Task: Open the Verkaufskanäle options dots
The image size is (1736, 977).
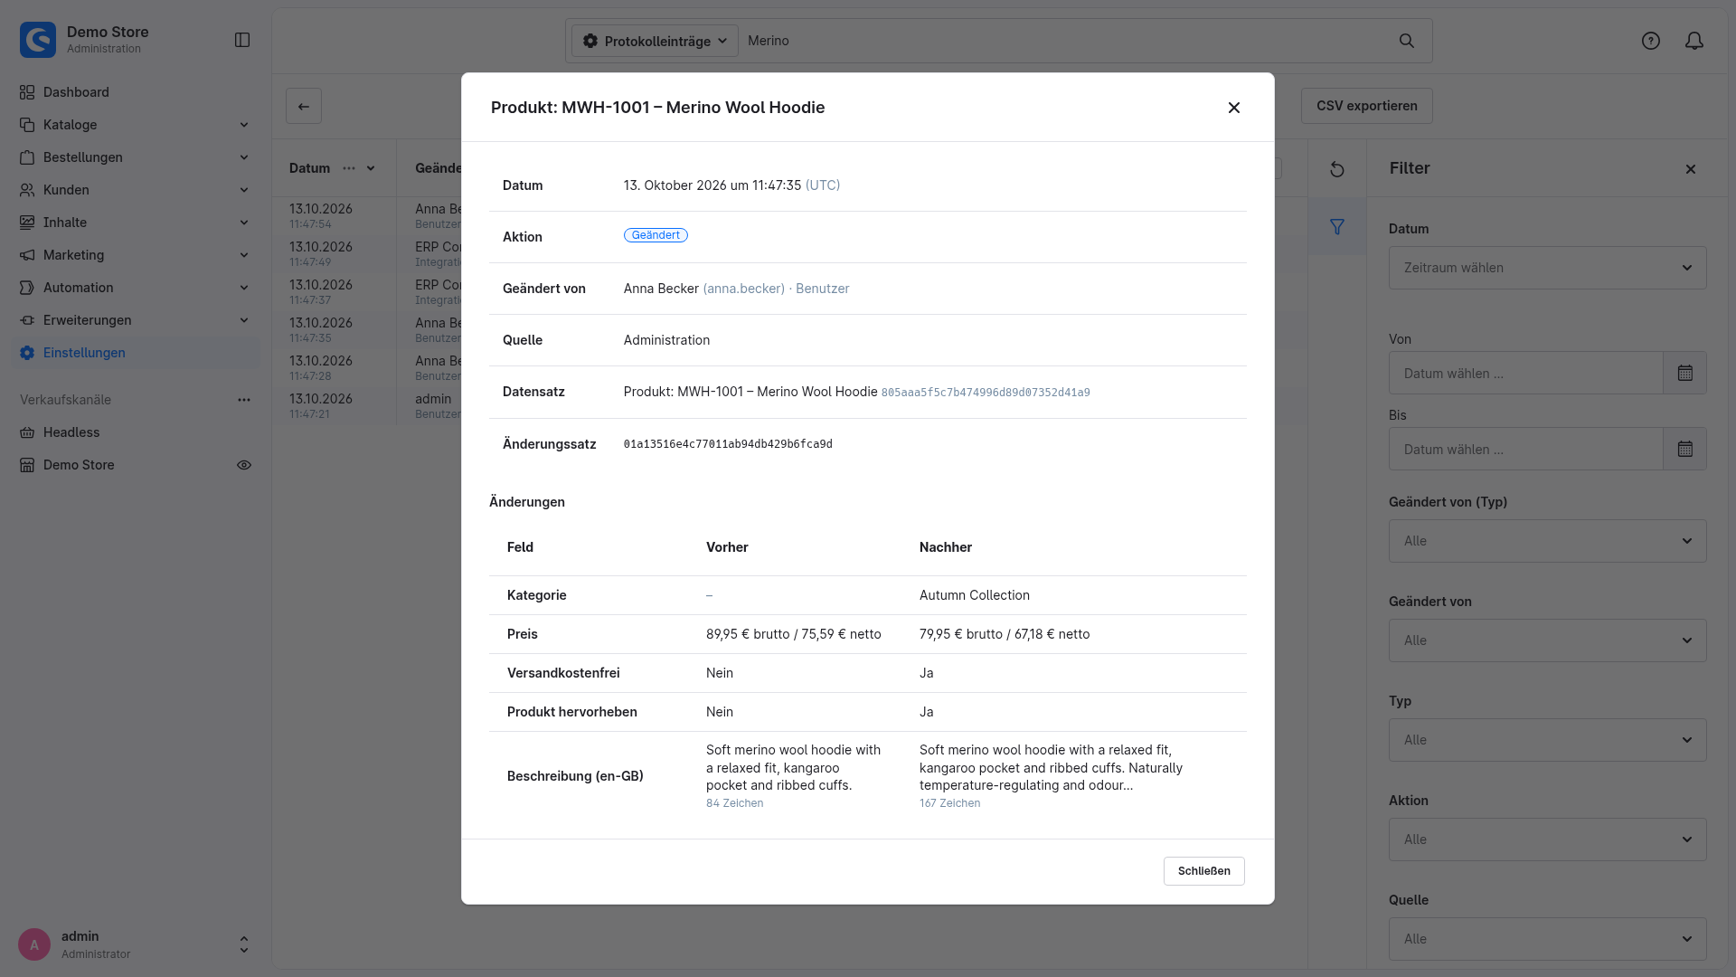Action: [244, 400]
